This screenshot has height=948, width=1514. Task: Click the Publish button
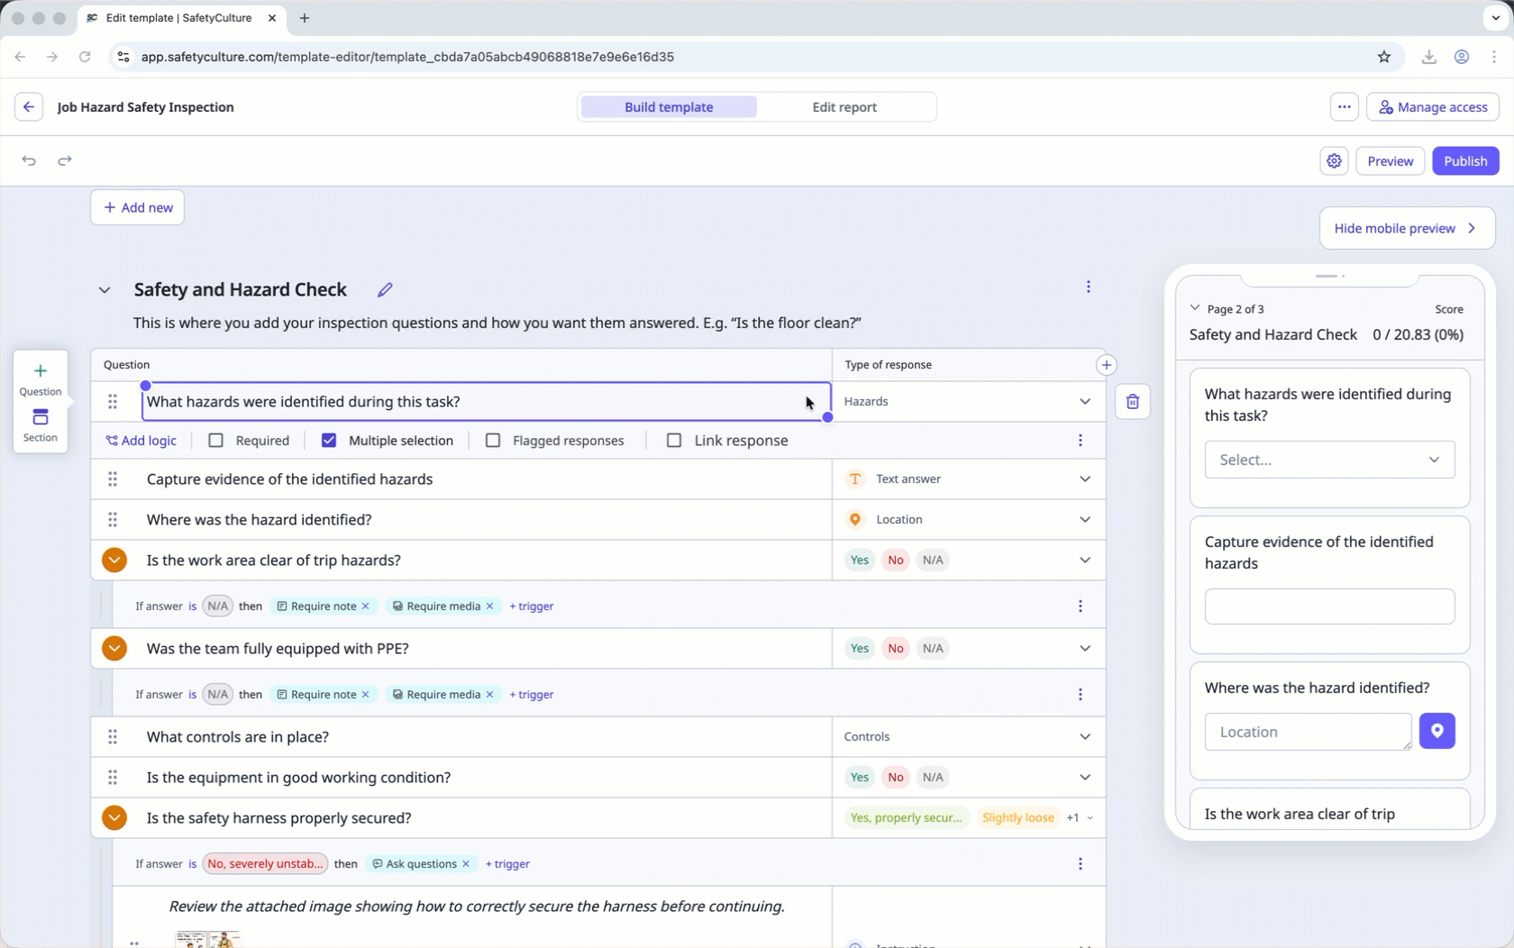(x=1465, y=161)
